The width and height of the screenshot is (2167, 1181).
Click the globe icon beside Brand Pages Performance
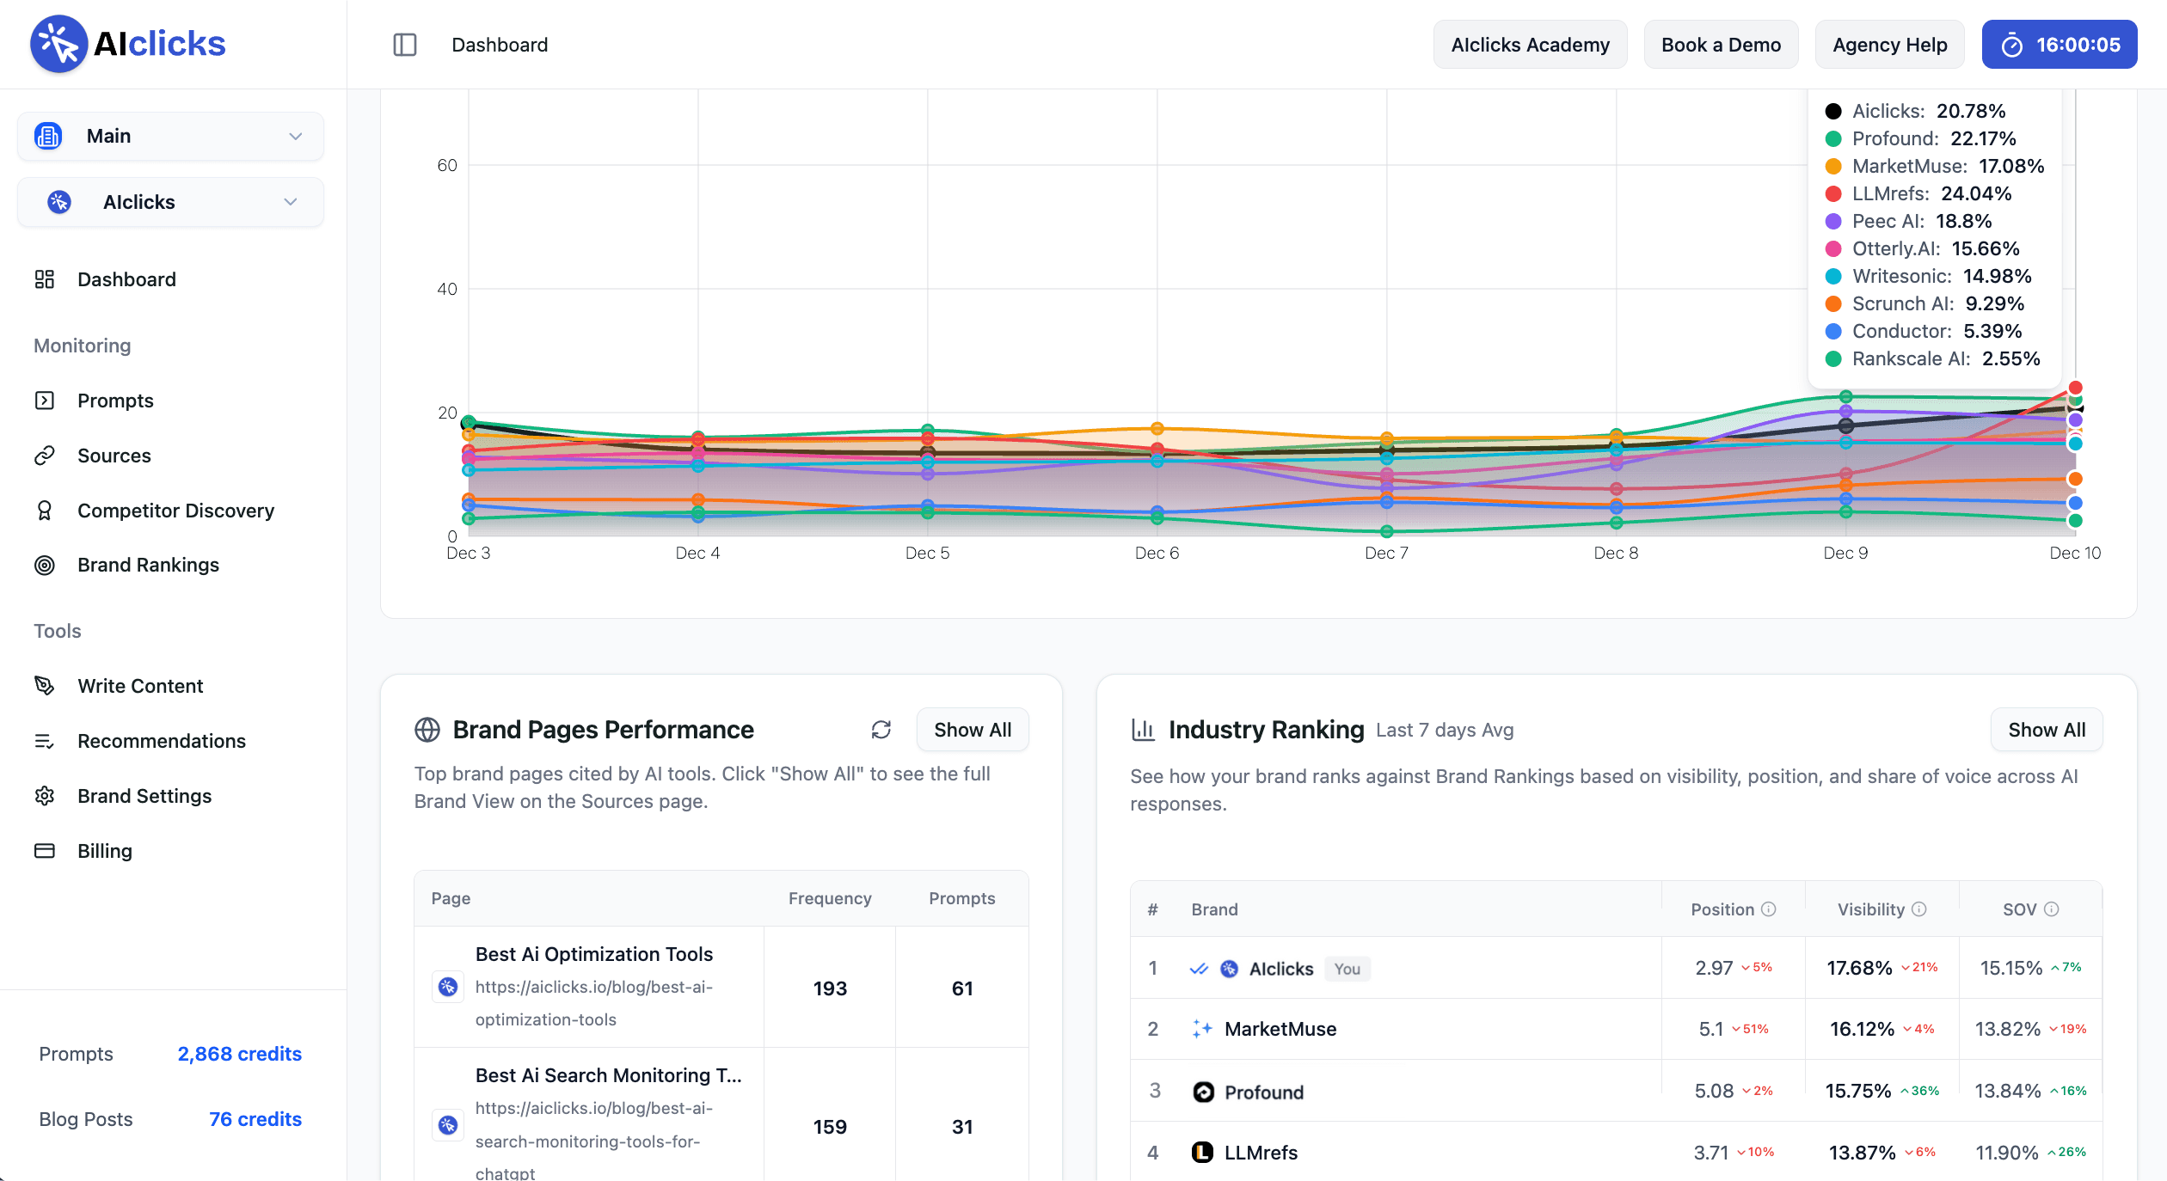(427, 730)
